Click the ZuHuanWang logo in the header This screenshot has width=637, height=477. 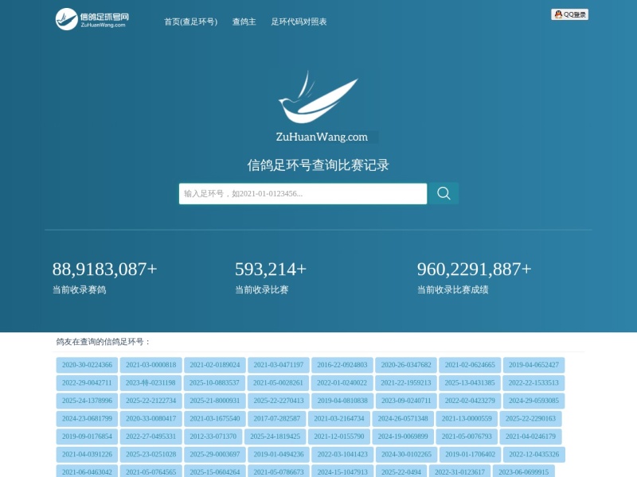pos(92,18)
